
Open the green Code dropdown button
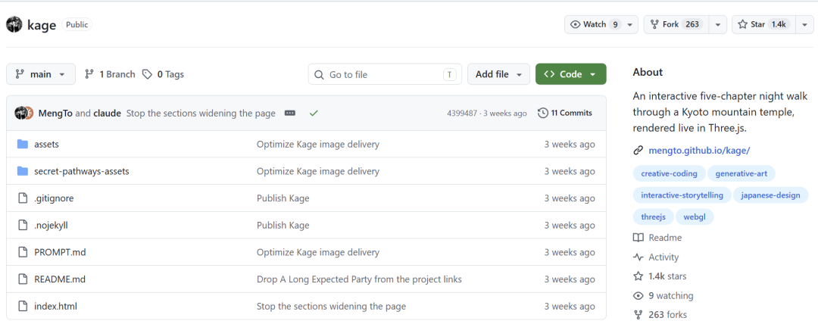click(571, 74)
